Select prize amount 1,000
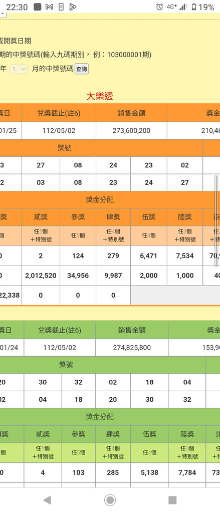This screenshot has height=513, width=220. coord(185,276)
